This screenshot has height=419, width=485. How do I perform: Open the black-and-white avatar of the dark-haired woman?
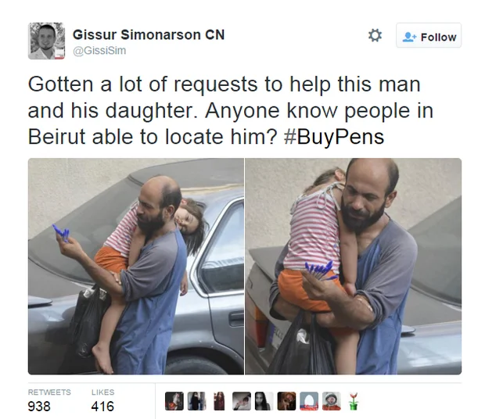point(264,401)
